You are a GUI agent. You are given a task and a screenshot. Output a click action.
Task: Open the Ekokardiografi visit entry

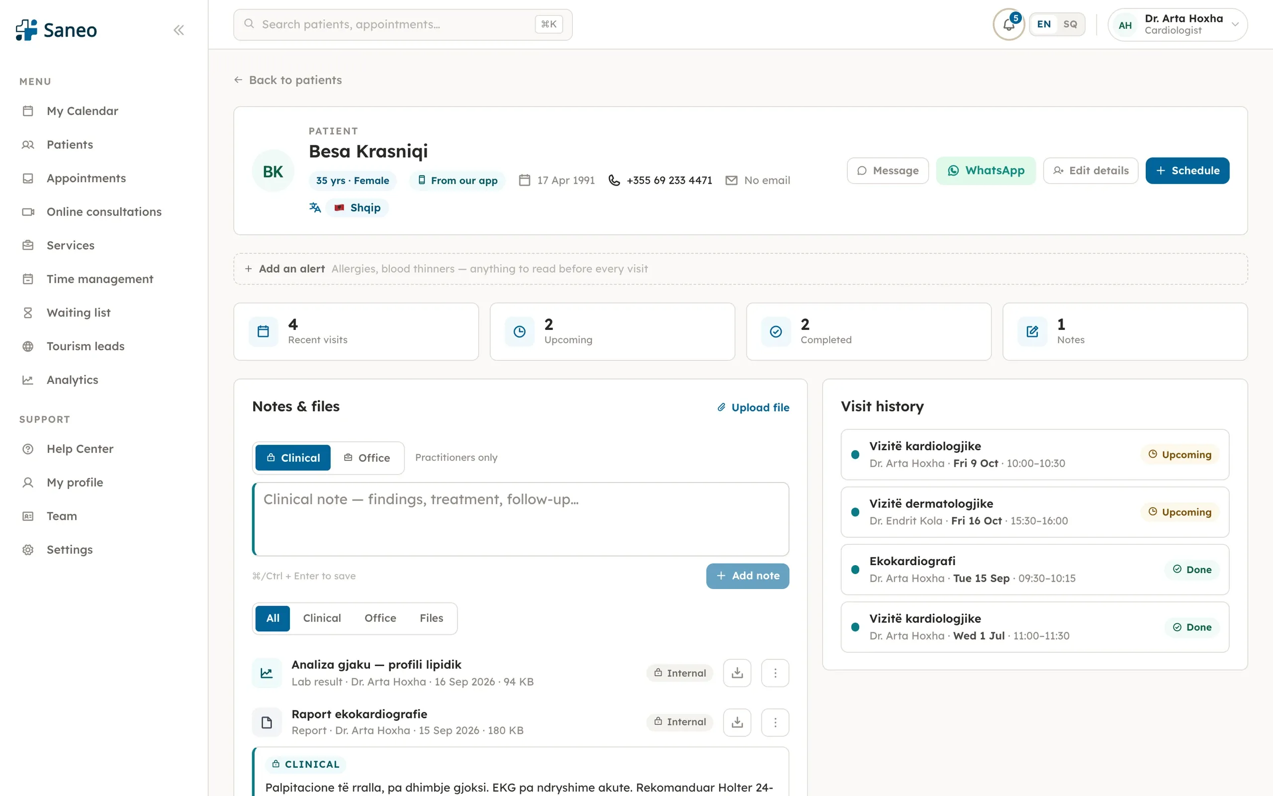pos(1035,569)
